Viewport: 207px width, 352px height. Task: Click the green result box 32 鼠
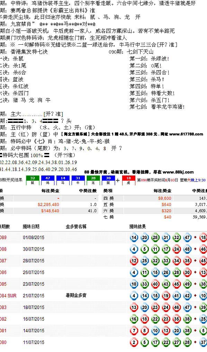pyautogui.click(x=33, y=180)
